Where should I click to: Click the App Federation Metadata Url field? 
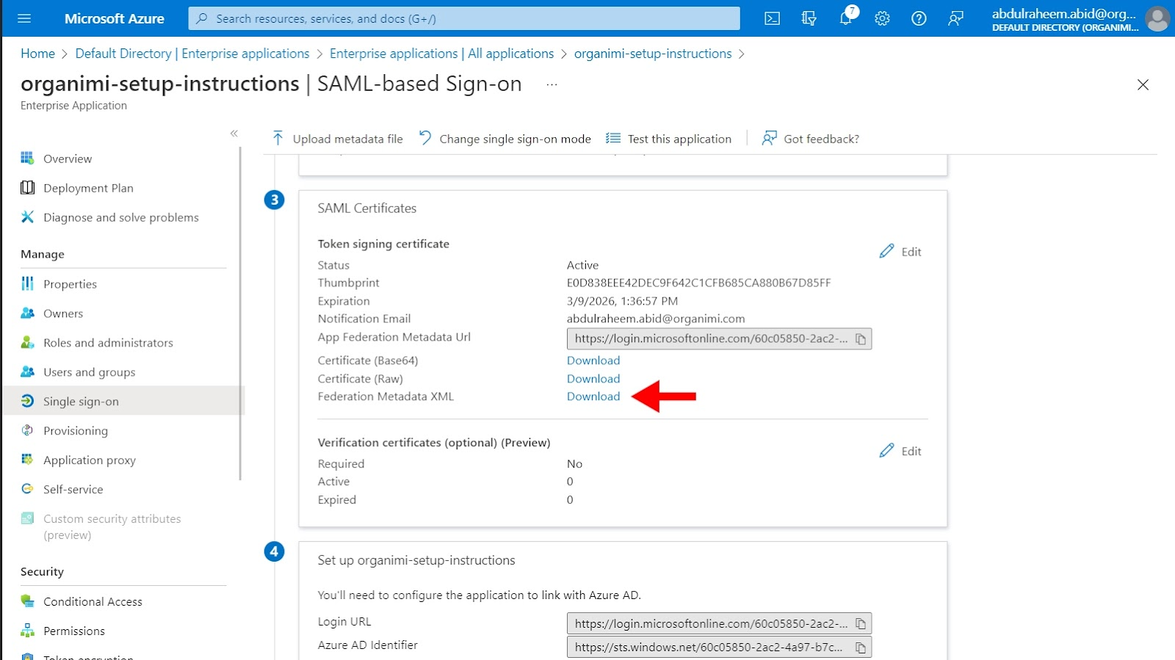pos(719,338)
